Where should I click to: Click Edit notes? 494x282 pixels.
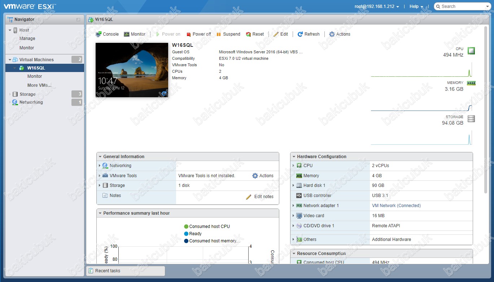[x=260, y=197]
